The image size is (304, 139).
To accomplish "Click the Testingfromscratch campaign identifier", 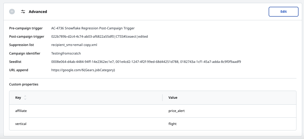I will coord(66,54).
